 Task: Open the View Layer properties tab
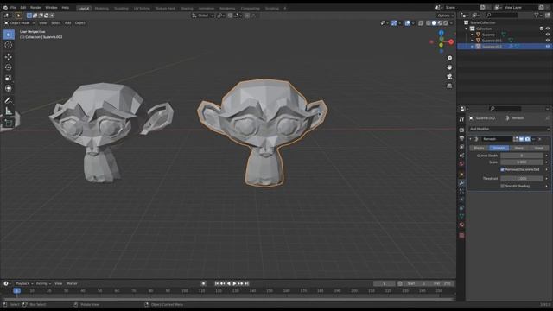[461, 147]
